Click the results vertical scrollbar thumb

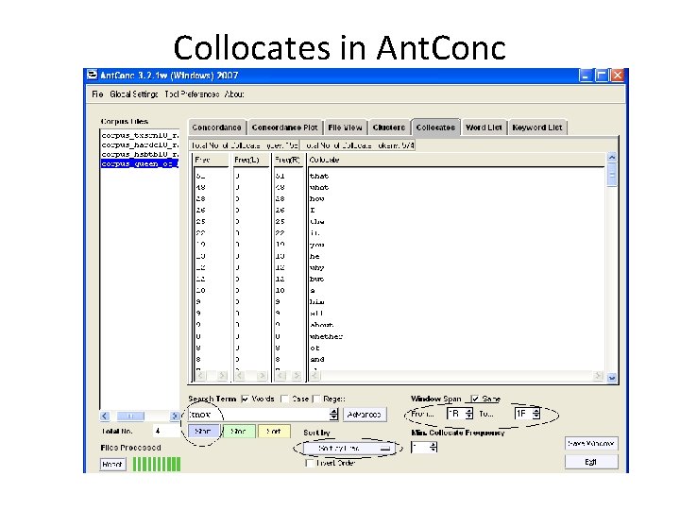coord(612,177)
